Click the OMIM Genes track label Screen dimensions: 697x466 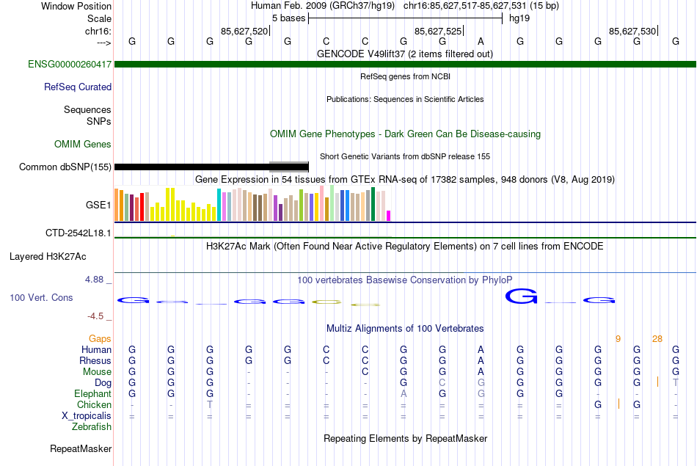tap(83, 144)
